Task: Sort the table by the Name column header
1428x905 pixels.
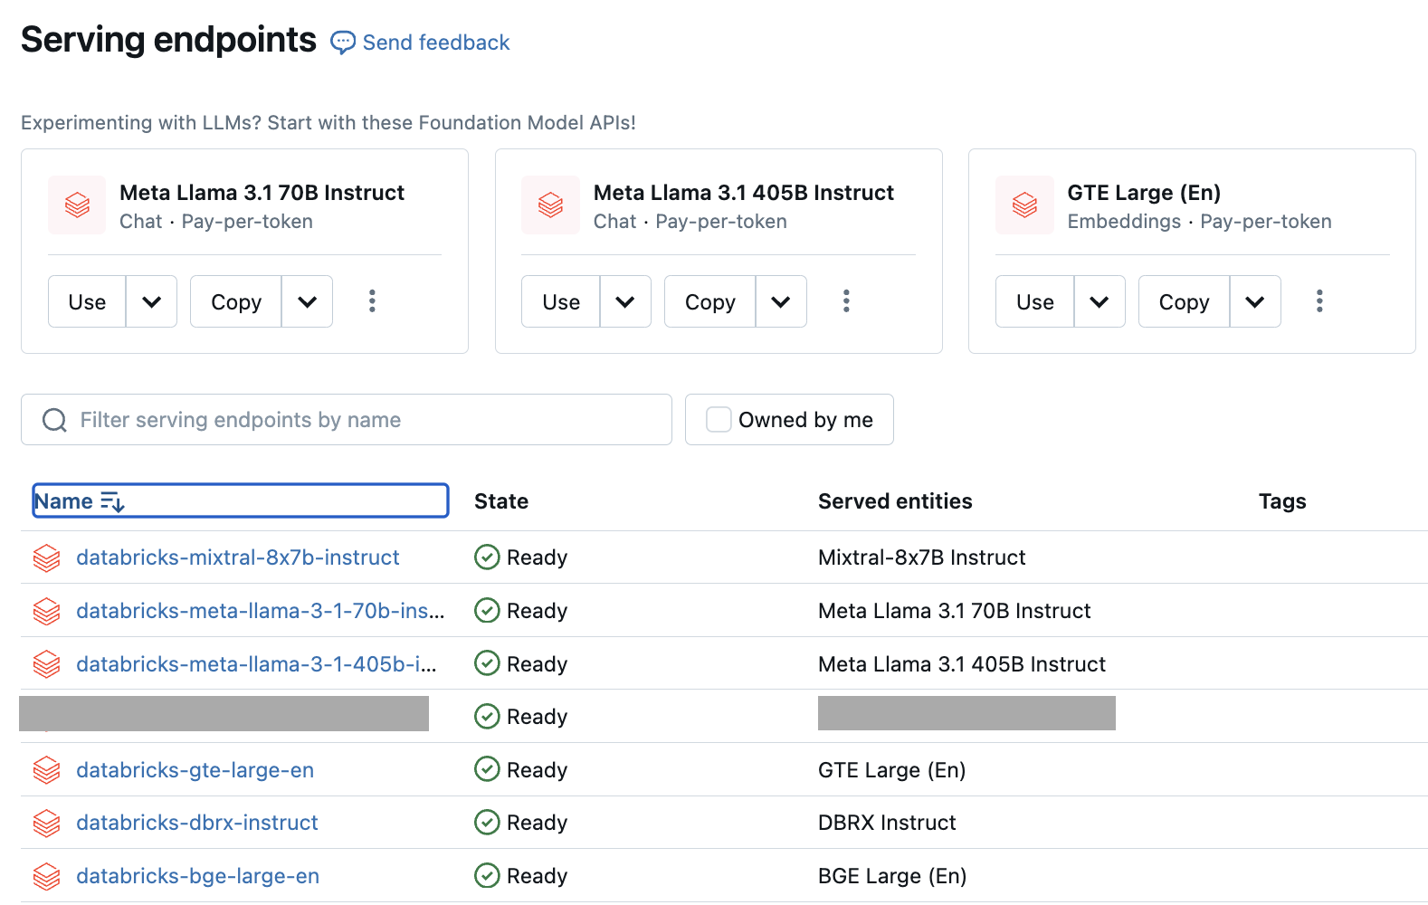Action: (241, 500)
